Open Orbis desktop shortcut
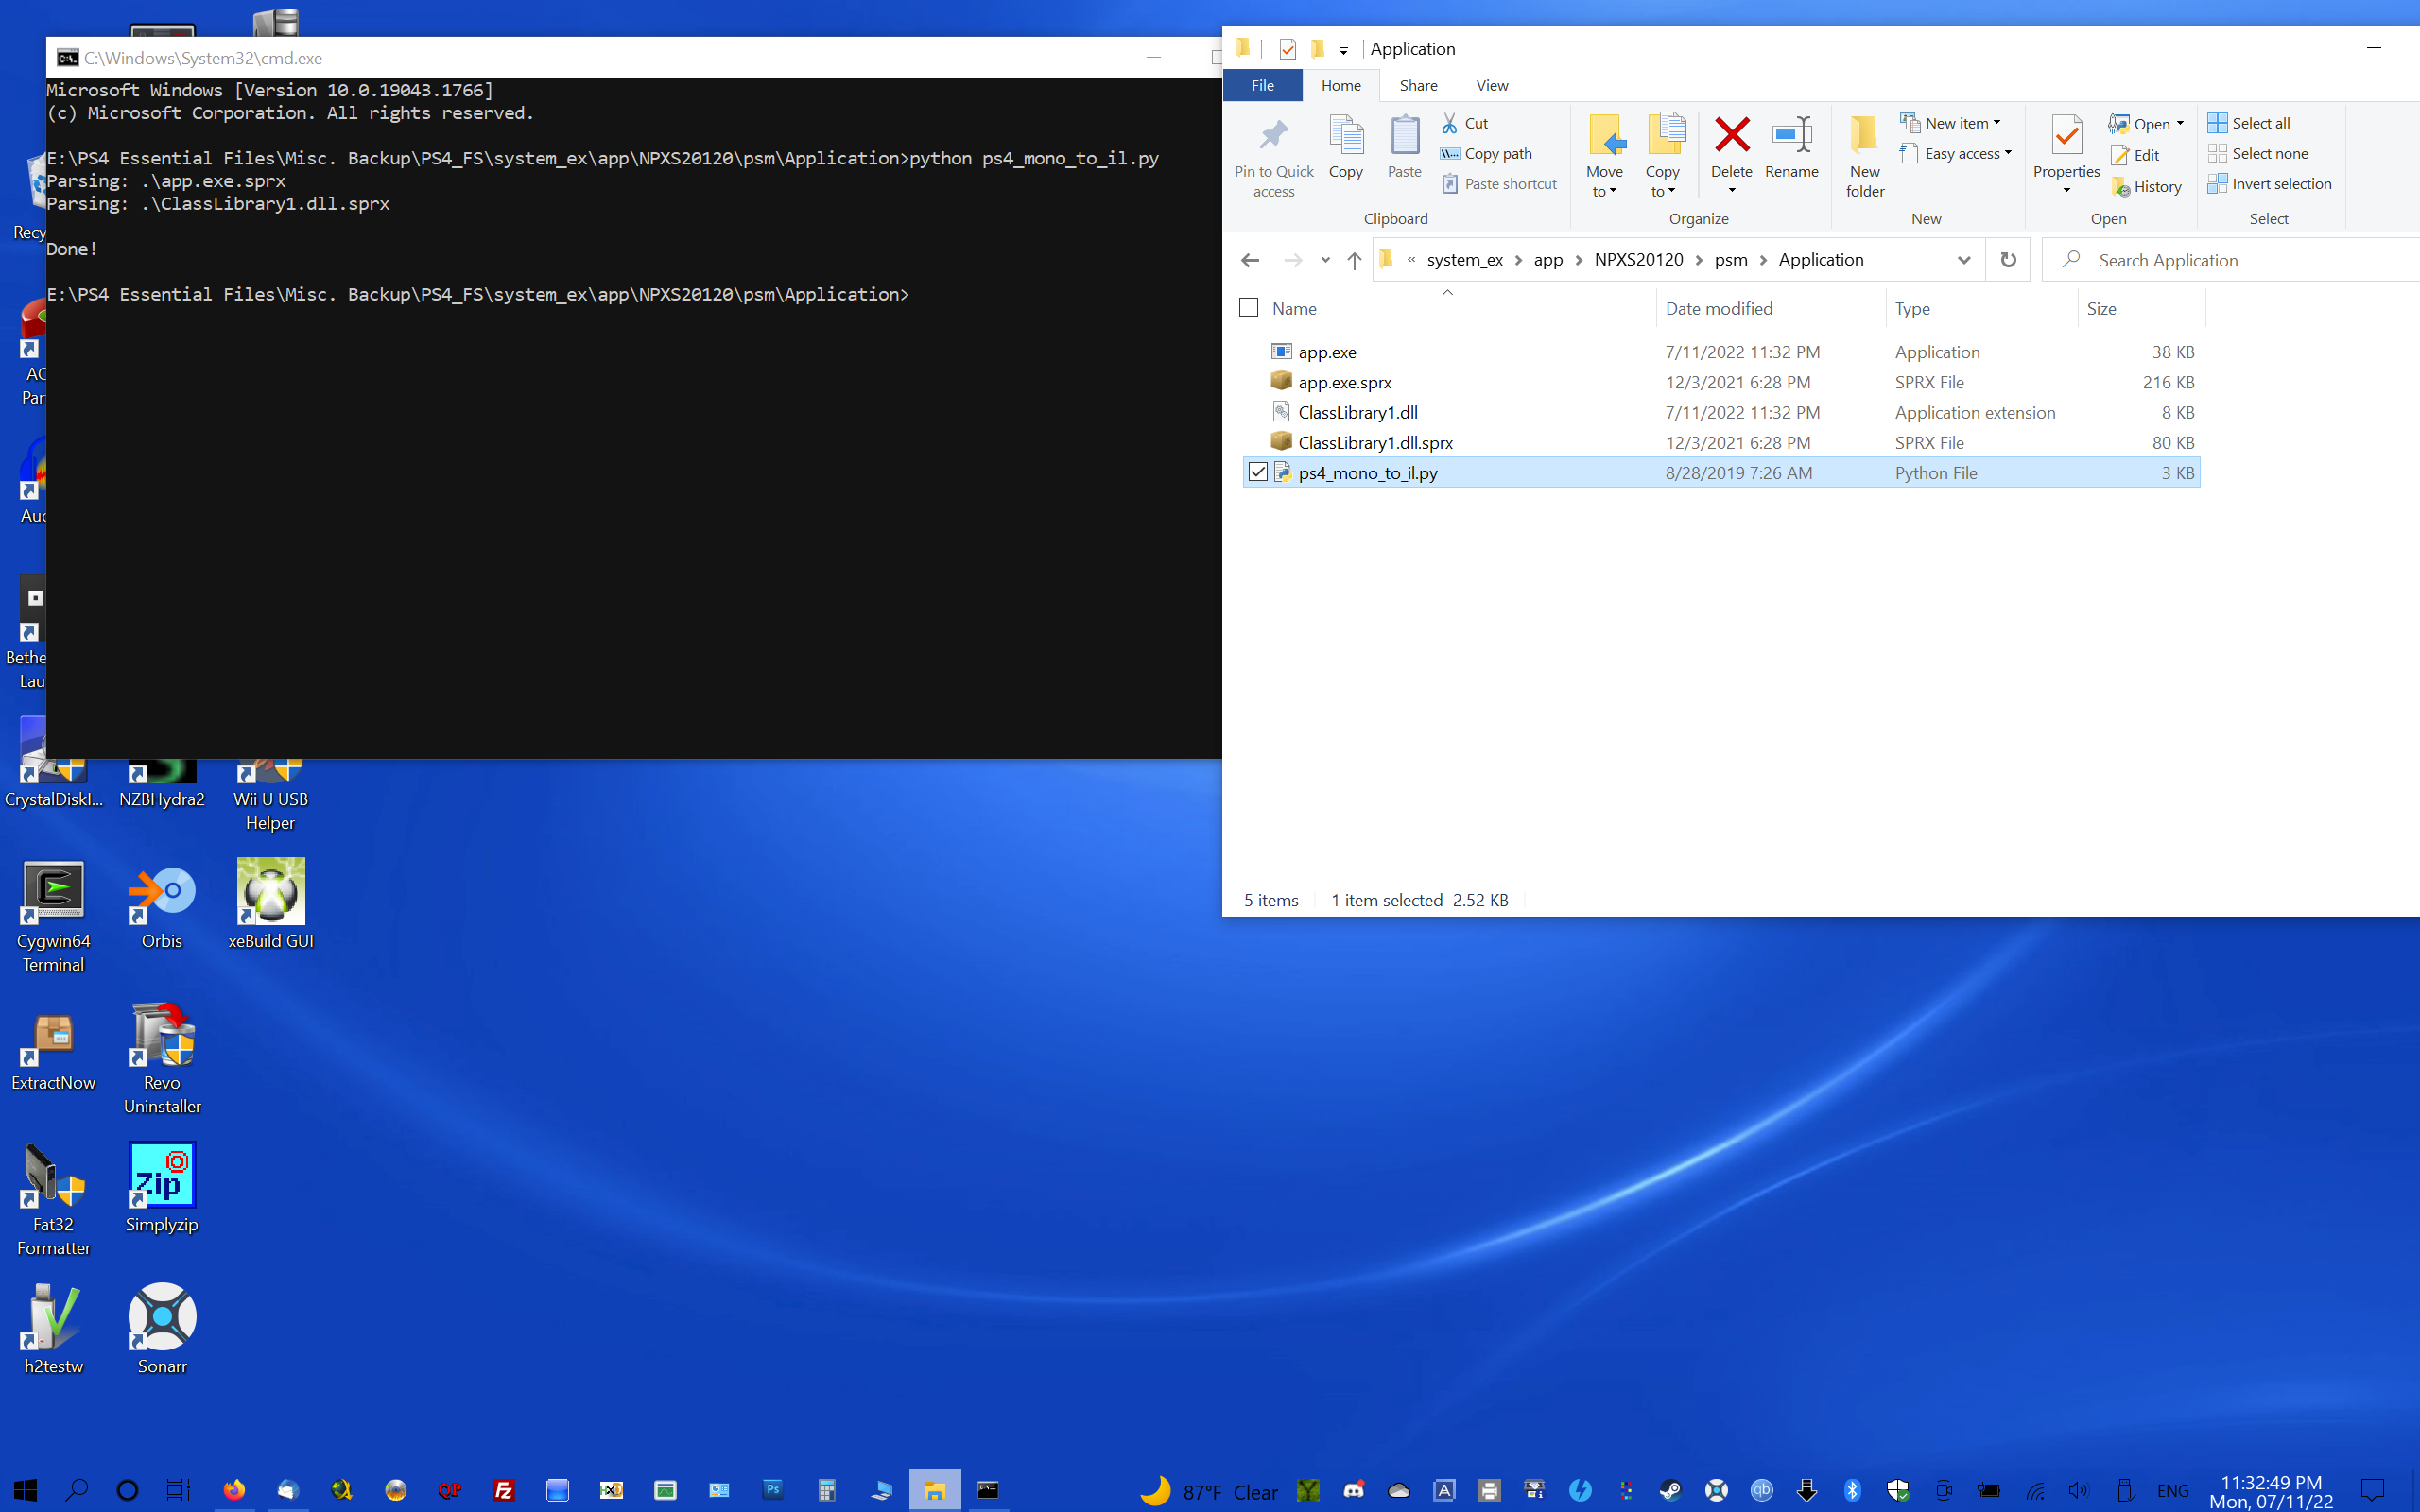This screenshot has height=1512, width=2420. pos(162,907)
